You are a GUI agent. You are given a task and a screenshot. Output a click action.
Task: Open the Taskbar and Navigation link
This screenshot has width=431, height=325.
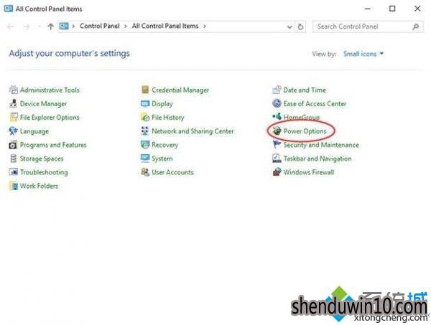pyautogui.click(x=318, y=159)
